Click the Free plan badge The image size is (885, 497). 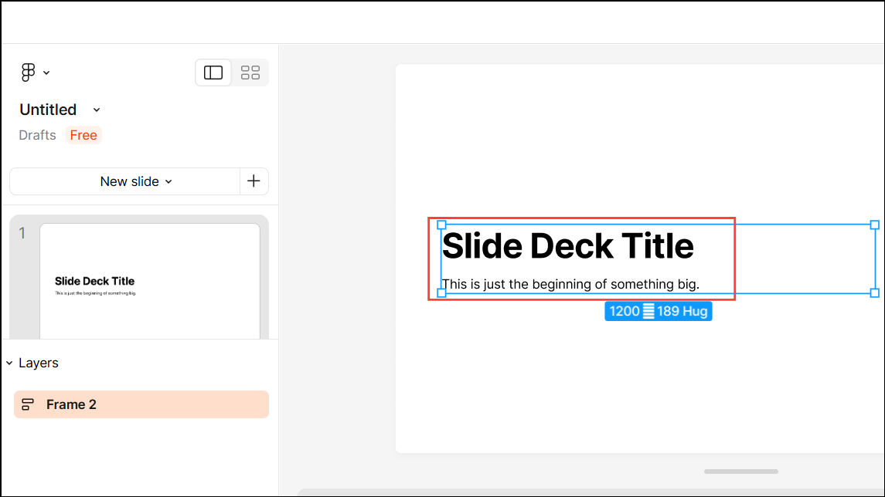click(x=83, y=135)
